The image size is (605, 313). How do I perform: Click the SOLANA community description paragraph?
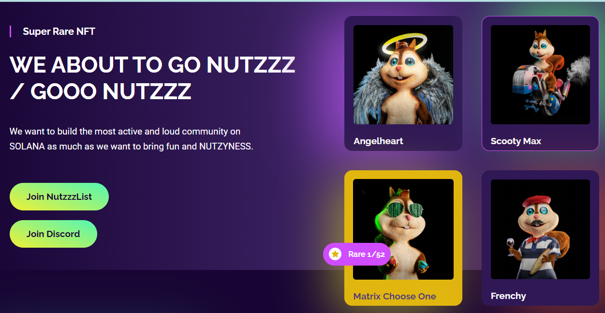[x=132, y=138]
